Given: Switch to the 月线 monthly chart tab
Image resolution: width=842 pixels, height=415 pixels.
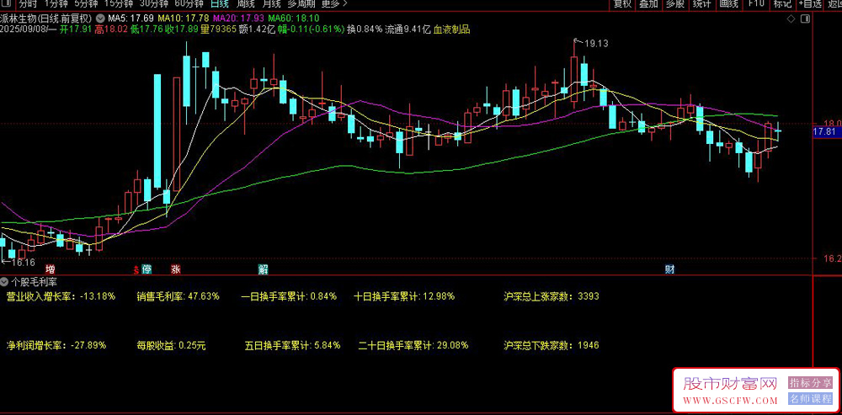Looking at the screenshot, I should [x=272, y=3].
